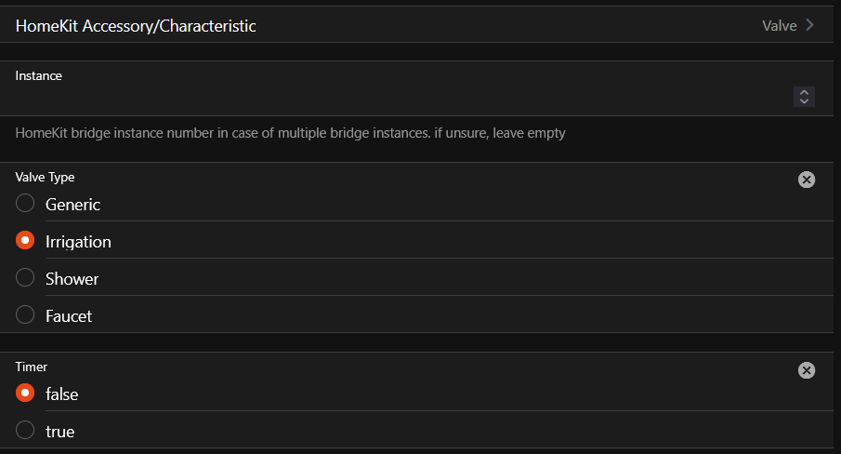Click the Shower option label text
The width and height of the screenshot is (841, 454).
(x=72, y=279)
